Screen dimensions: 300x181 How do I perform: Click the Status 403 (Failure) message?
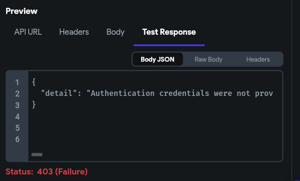point(46,171)
